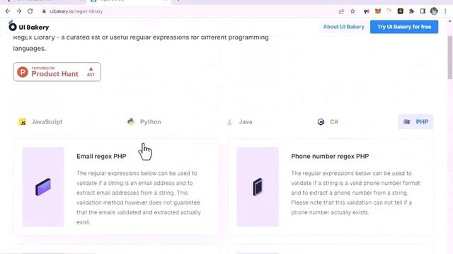Click the Phone number regex description text
This screenshot has width=453, height=254.
click(x=355, y=193)
